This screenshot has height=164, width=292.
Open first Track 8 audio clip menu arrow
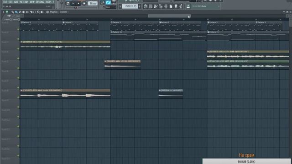[21, 91]
